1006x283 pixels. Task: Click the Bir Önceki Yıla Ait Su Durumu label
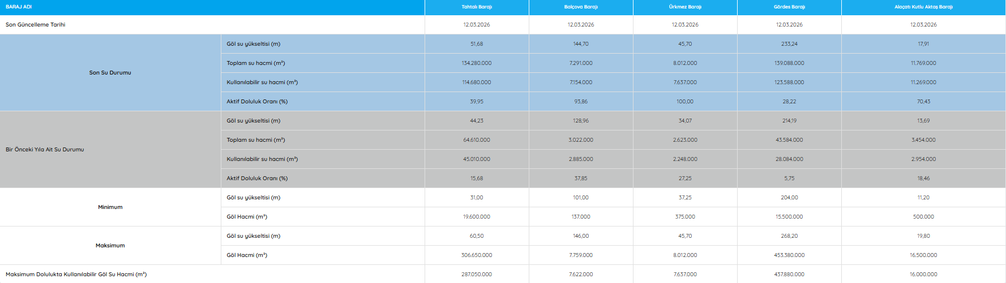(45, 150)
